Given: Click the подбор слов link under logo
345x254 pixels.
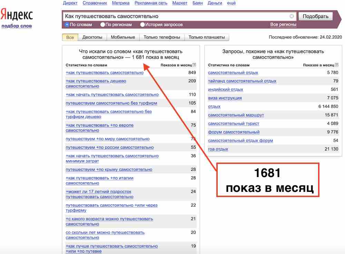Looking at the screenshot, I should (17, 26).
